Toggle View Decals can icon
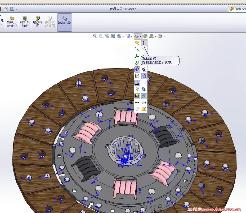 click(137, 96)
